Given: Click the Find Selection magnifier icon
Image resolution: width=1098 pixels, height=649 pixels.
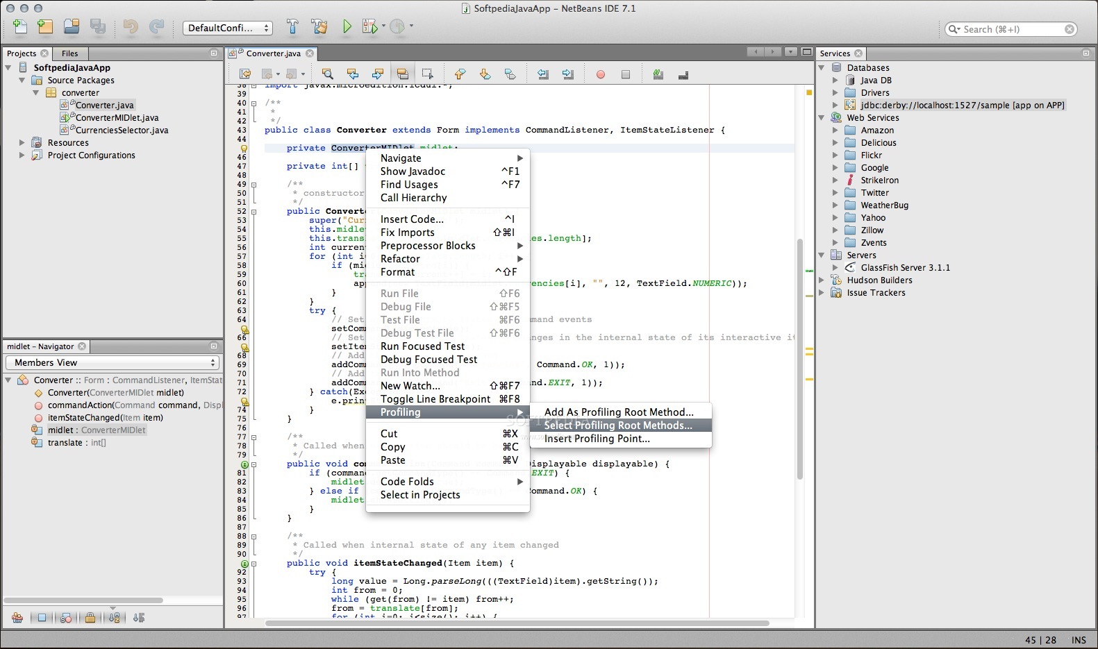Looking at the screenshot, I should pos(327,74).
